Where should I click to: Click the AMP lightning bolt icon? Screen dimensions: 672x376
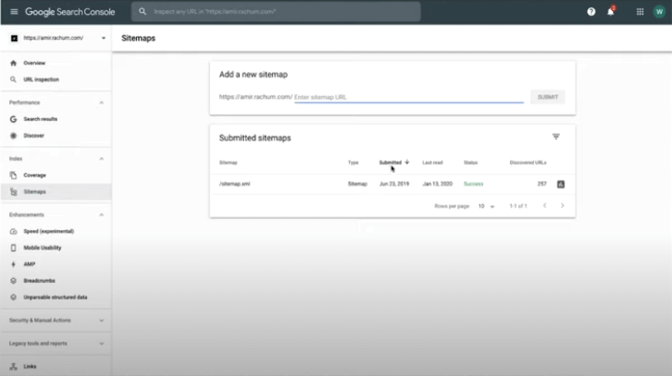coord(13,264)
